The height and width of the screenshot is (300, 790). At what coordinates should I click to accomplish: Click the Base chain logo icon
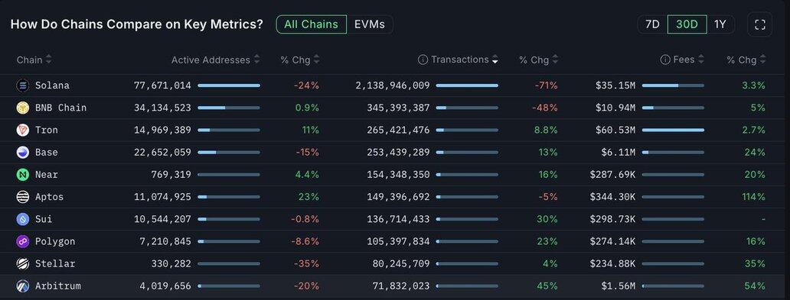tap(23, 152)
